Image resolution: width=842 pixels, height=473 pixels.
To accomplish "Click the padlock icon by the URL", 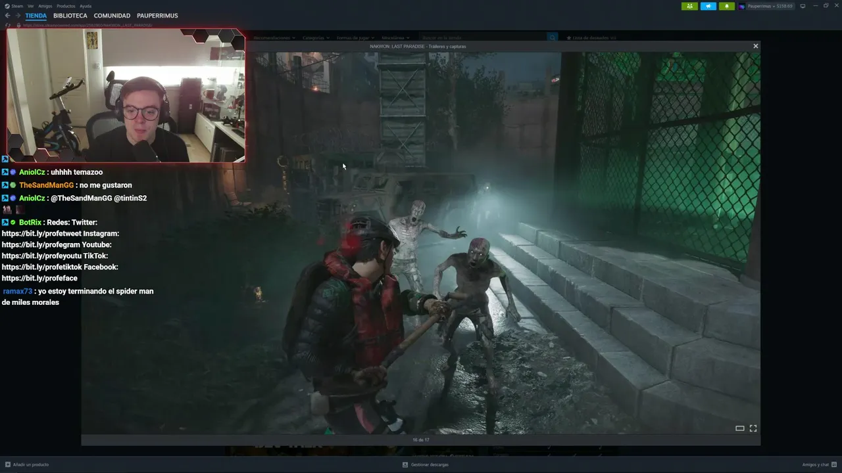I will (x=20, y=25).
